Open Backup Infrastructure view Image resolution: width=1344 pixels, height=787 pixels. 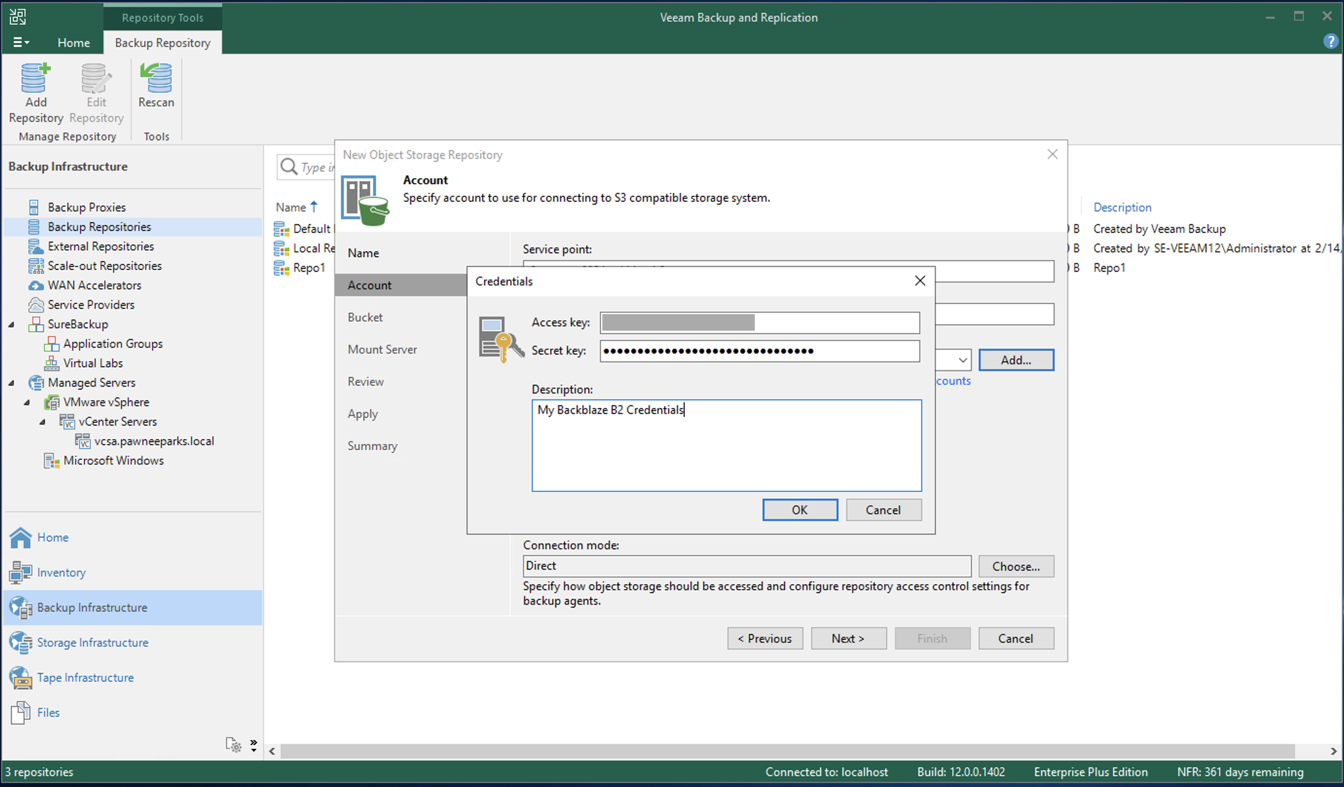click(132, 608)
